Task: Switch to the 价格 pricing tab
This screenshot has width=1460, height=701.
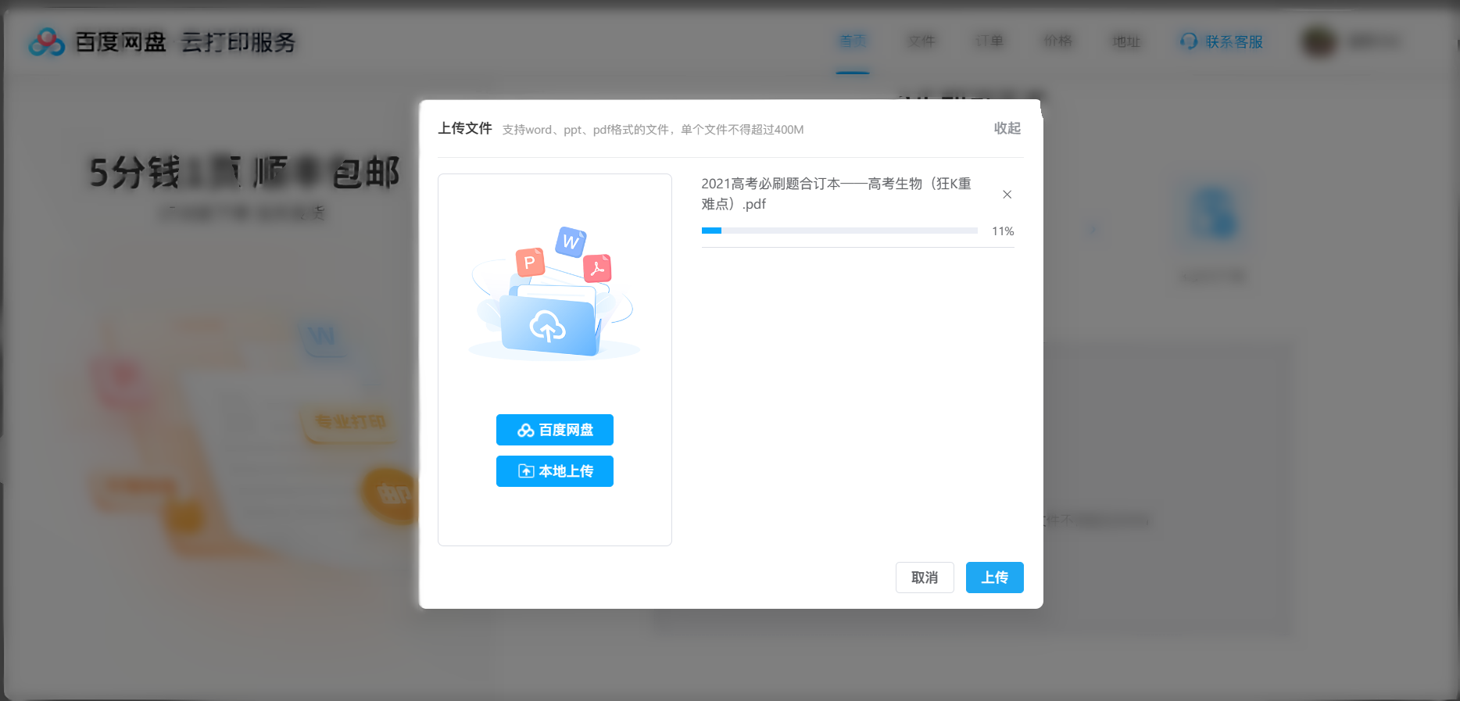Action: [1058, 41]
